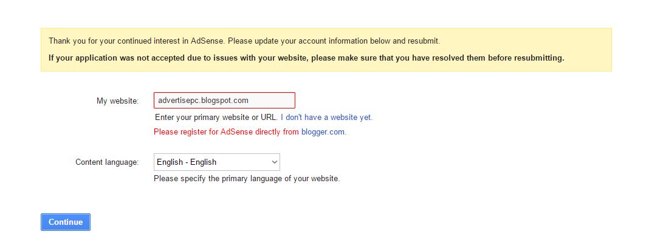Open the "I don't have a website yet" link
This screenshot has width=649, height=243.
click(326, 117)
